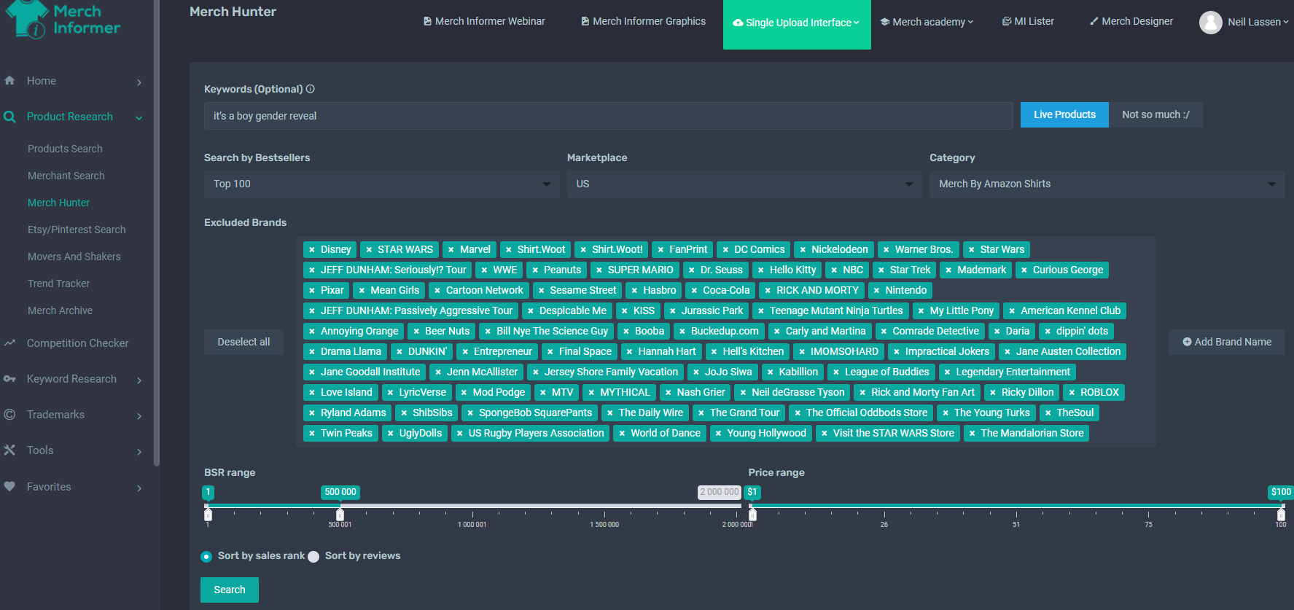1294x610 pixels.
Task: Select Sort by sales rank radio
Action: tap(206, 556)
